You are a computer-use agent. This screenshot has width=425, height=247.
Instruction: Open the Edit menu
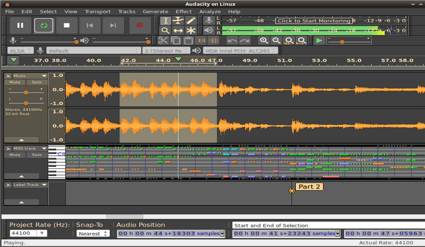pos(27,11)
